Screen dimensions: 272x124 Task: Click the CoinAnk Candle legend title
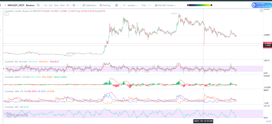(12, 11)
